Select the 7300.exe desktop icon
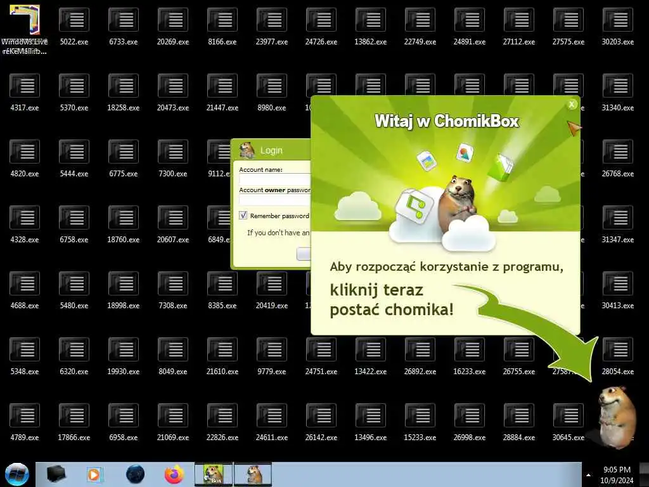The height and width of the screenshot is (487, 649). tap(173, 158)
